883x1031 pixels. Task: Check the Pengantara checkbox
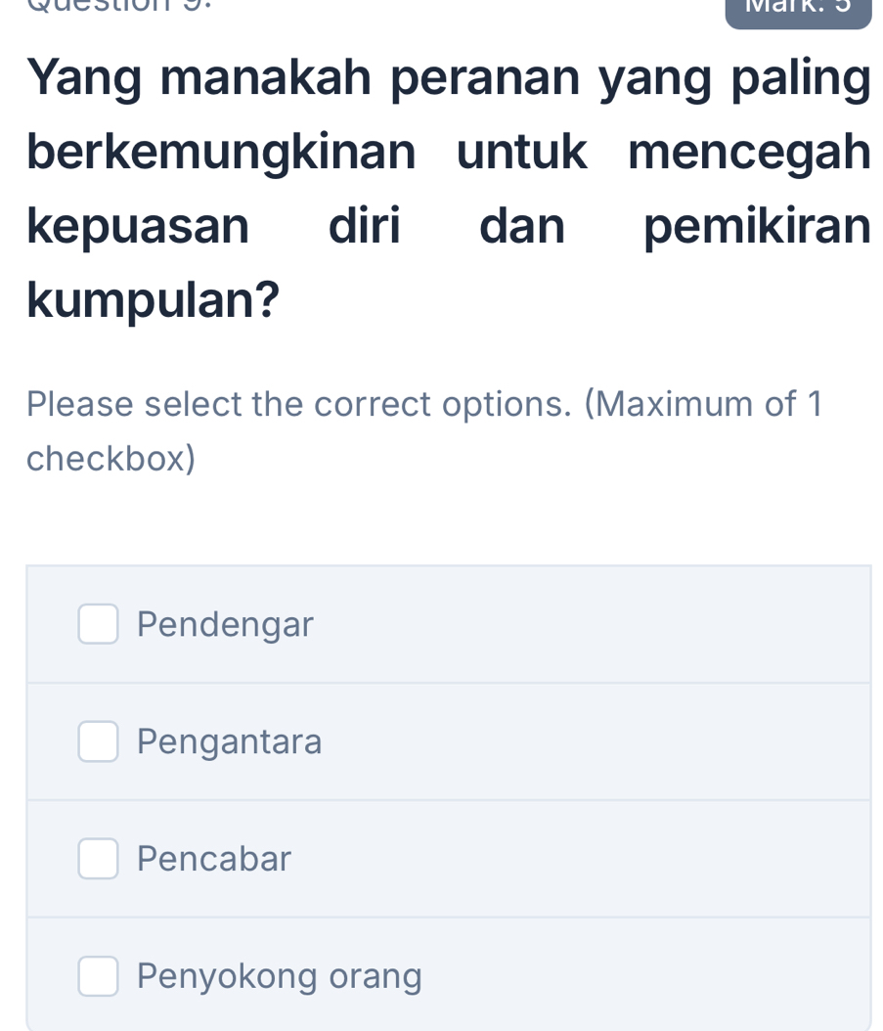coord(98,741)
